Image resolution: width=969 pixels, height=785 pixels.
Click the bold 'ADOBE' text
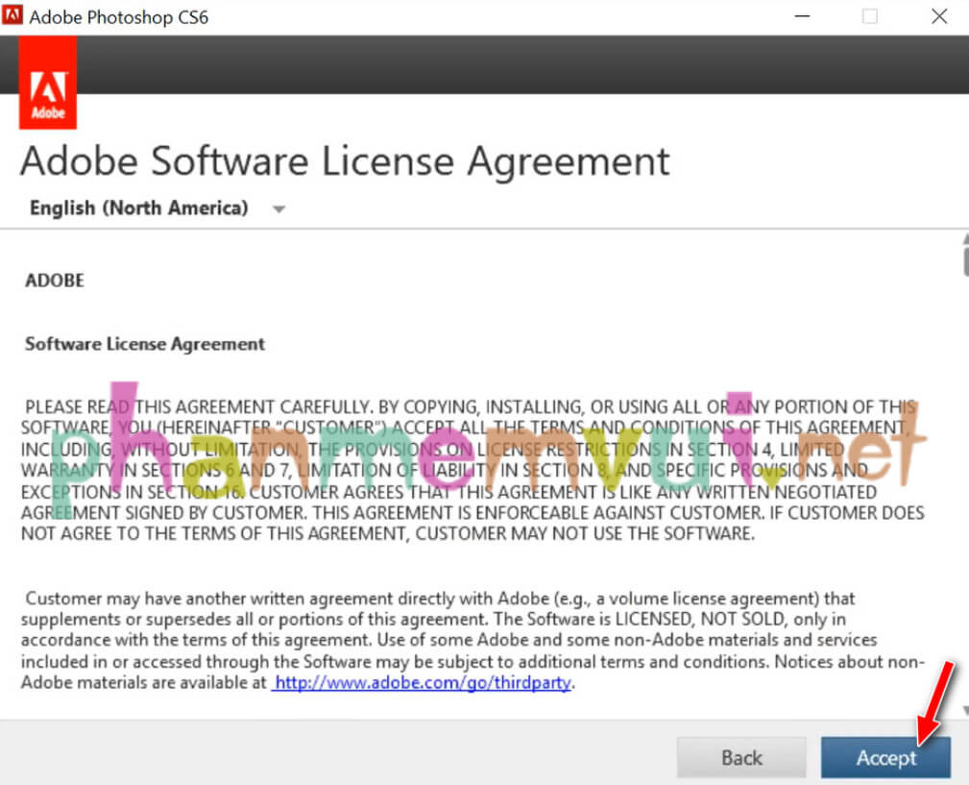point(55,281)
